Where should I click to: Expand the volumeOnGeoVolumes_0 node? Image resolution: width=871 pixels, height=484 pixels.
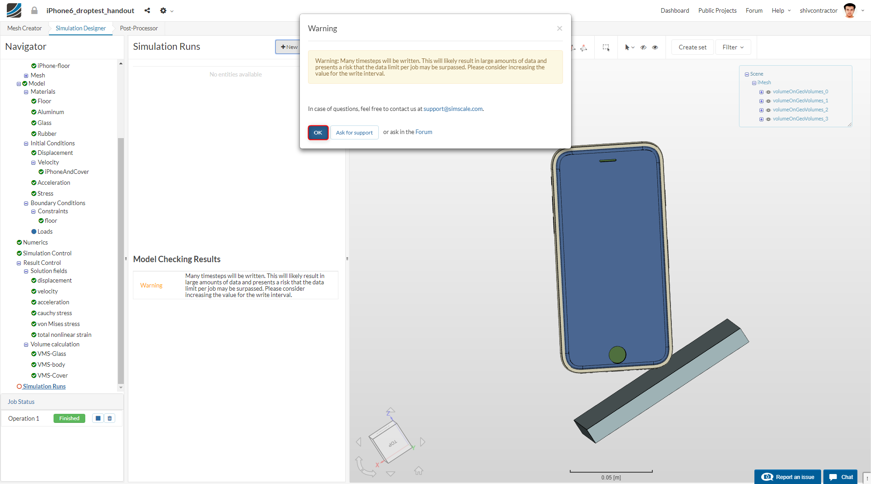[x=761, y=92]
